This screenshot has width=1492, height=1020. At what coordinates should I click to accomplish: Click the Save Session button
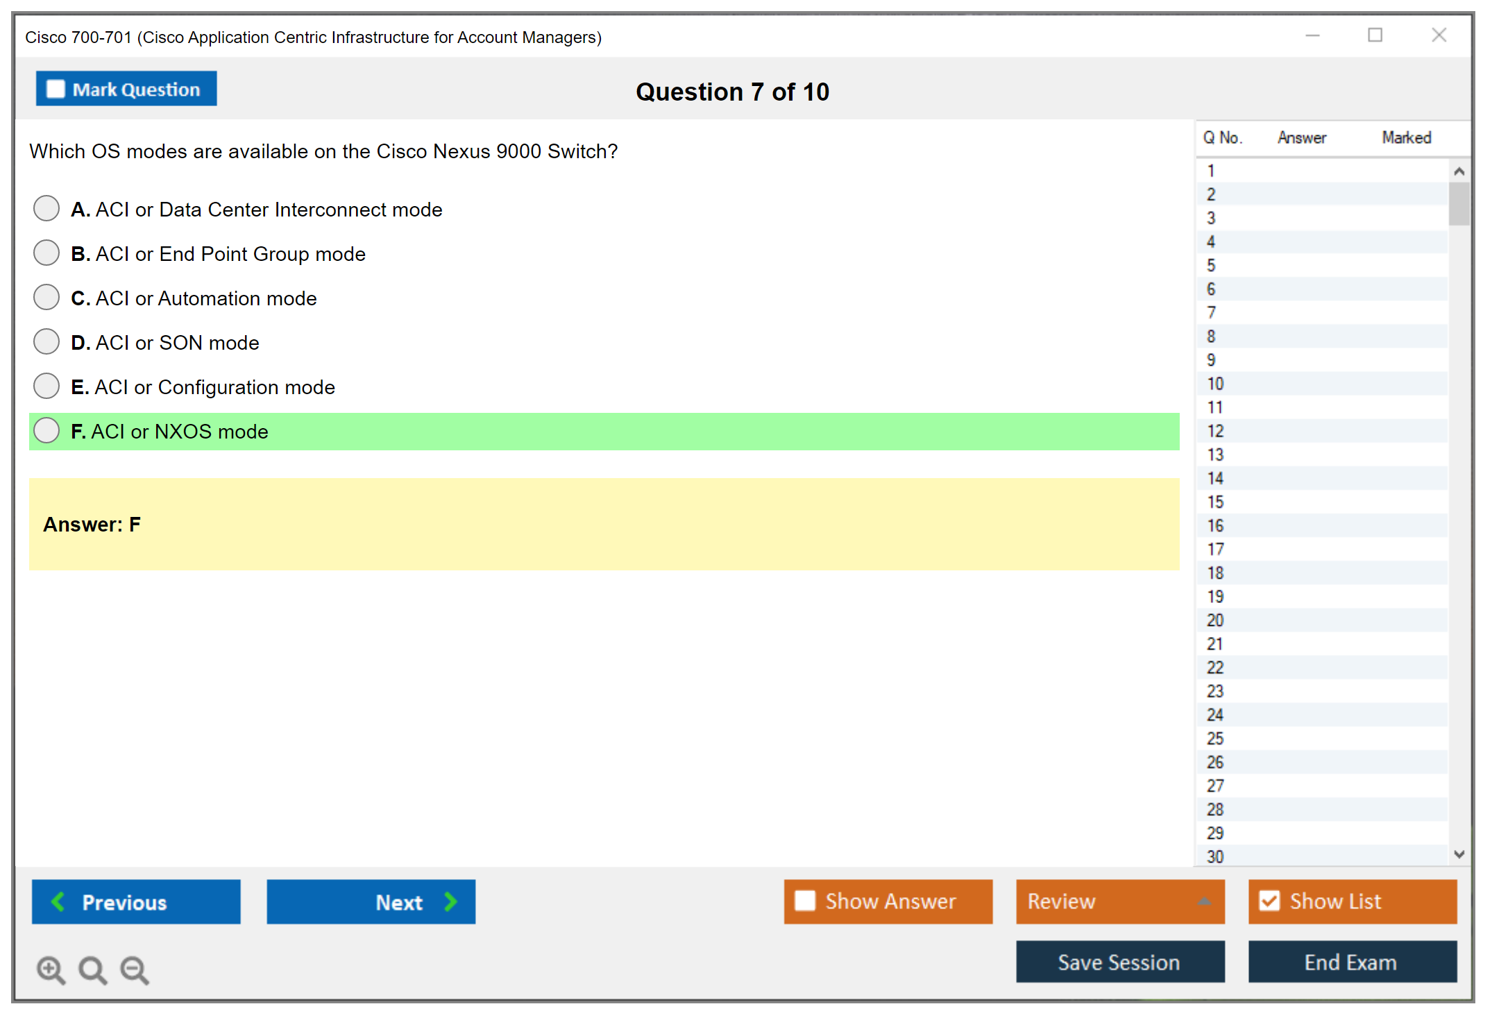[1119, 962]
